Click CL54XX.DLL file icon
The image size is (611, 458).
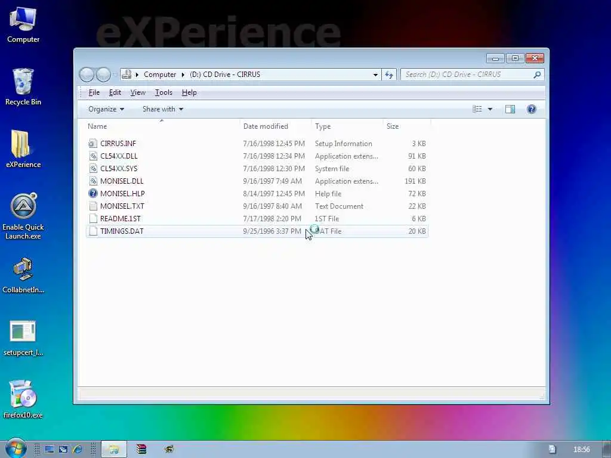pos(92,156)
